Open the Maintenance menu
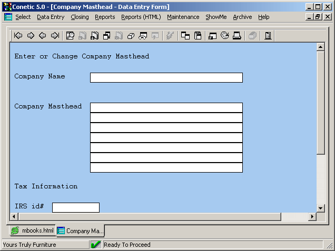 coord(183,17)
